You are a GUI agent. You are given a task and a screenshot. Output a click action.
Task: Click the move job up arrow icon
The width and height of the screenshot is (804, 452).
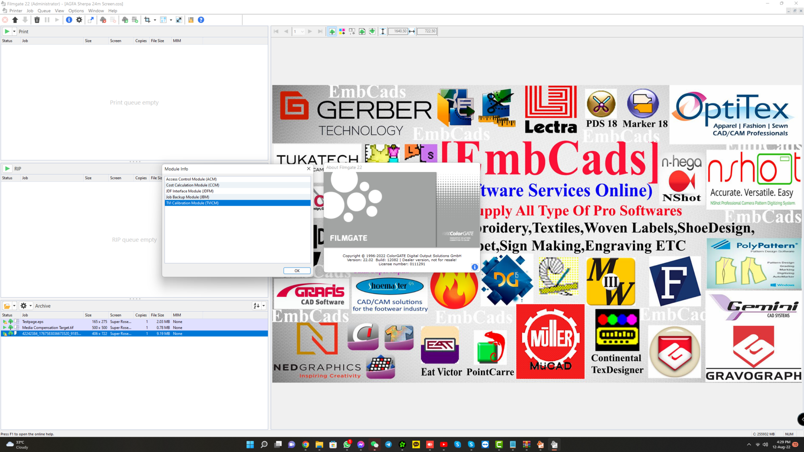15,20
